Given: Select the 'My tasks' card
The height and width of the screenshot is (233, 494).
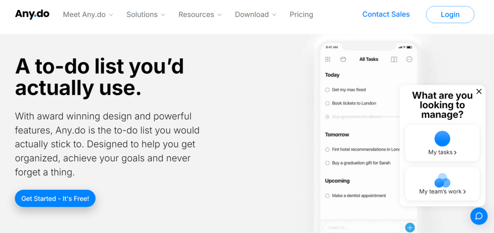Looking at the screenshot, I should click(x=443, y=143).
